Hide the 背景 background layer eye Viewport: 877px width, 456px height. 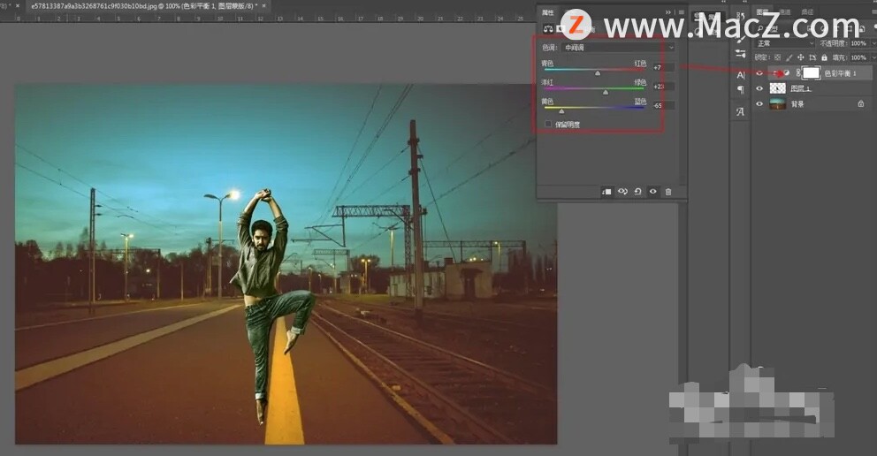coord(759,104)
